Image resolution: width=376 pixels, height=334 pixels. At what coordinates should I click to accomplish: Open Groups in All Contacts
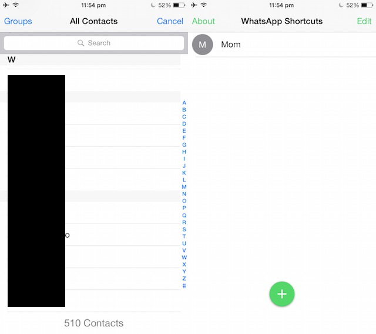[18, 21]
